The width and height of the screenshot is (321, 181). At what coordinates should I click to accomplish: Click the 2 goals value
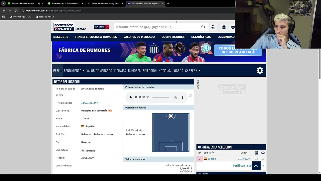coord(263,159)
